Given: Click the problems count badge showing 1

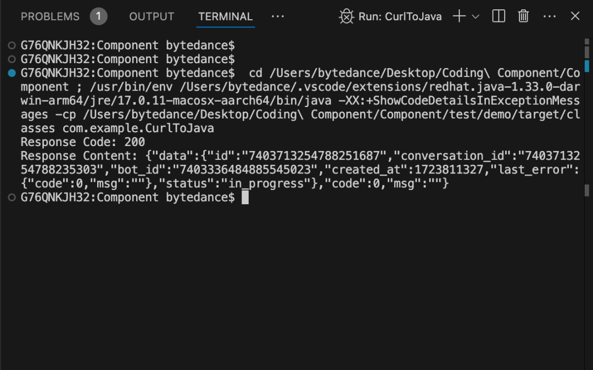Looking at the screenshot, I should click(x=99, y=16).
